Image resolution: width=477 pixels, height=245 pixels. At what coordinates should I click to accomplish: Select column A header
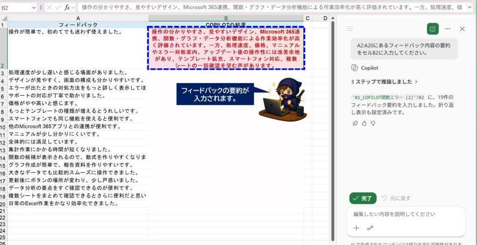pos(78,18)
